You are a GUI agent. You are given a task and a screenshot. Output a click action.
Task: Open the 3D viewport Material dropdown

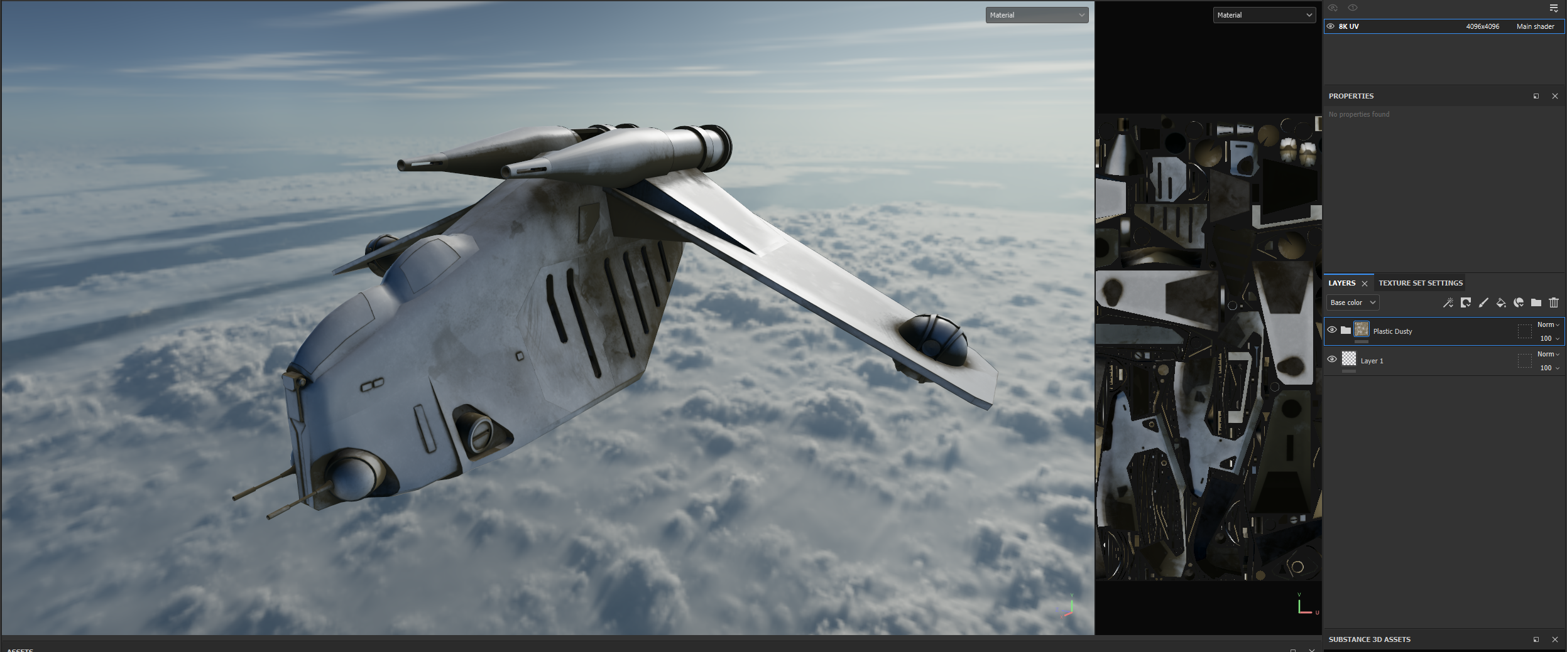click(1037, 15)
